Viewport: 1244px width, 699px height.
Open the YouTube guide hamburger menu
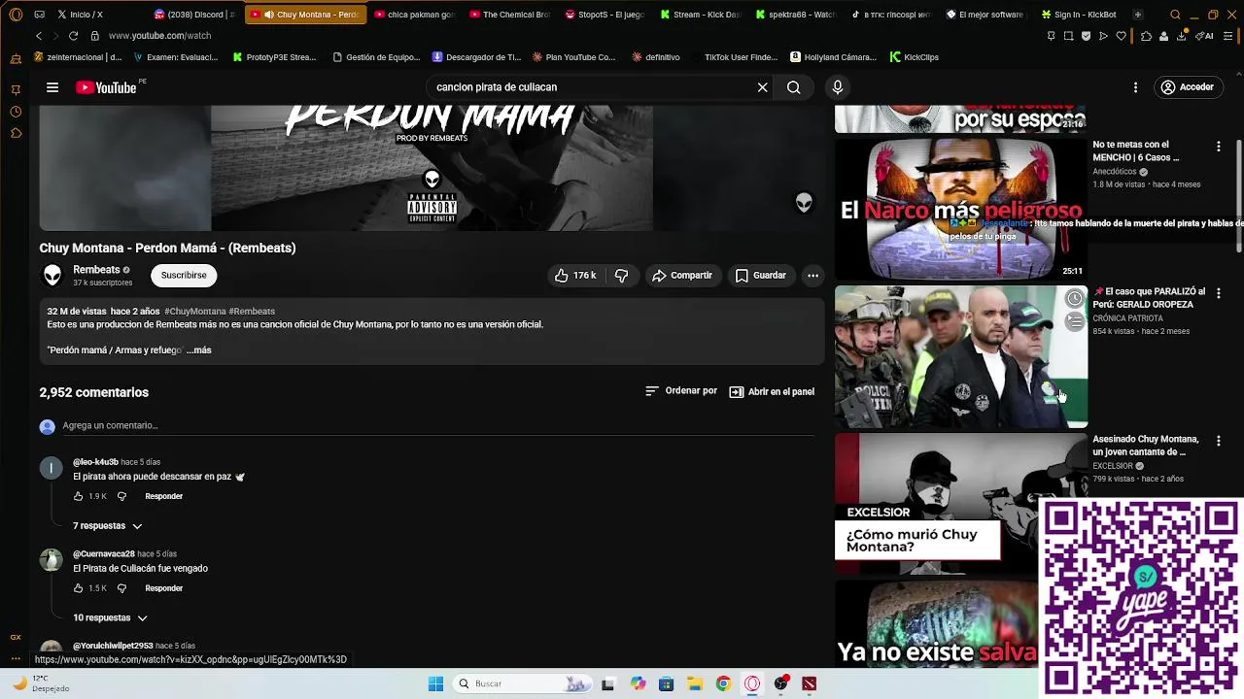[x=52, y=87]
